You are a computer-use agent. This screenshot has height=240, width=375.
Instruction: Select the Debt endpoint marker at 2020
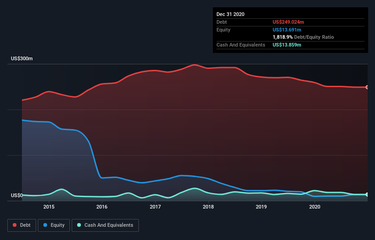pyautogui.click(x=367, y=87)
